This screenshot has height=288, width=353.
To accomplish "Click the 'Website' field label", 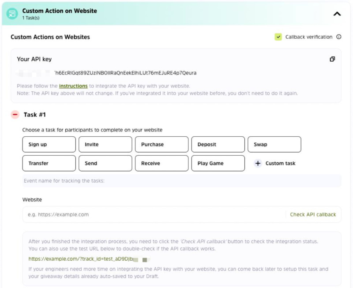I will tap(32, 200).
